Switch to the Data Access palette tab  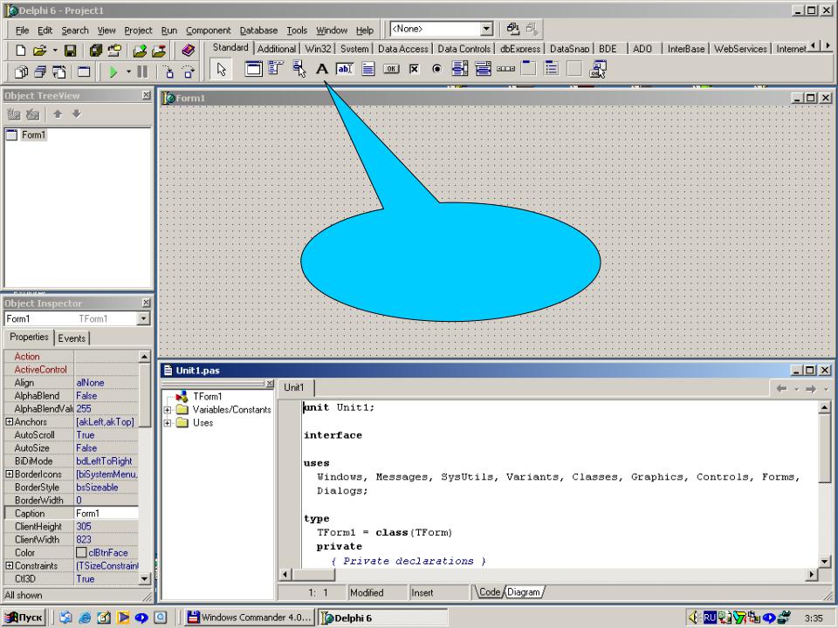403,49
